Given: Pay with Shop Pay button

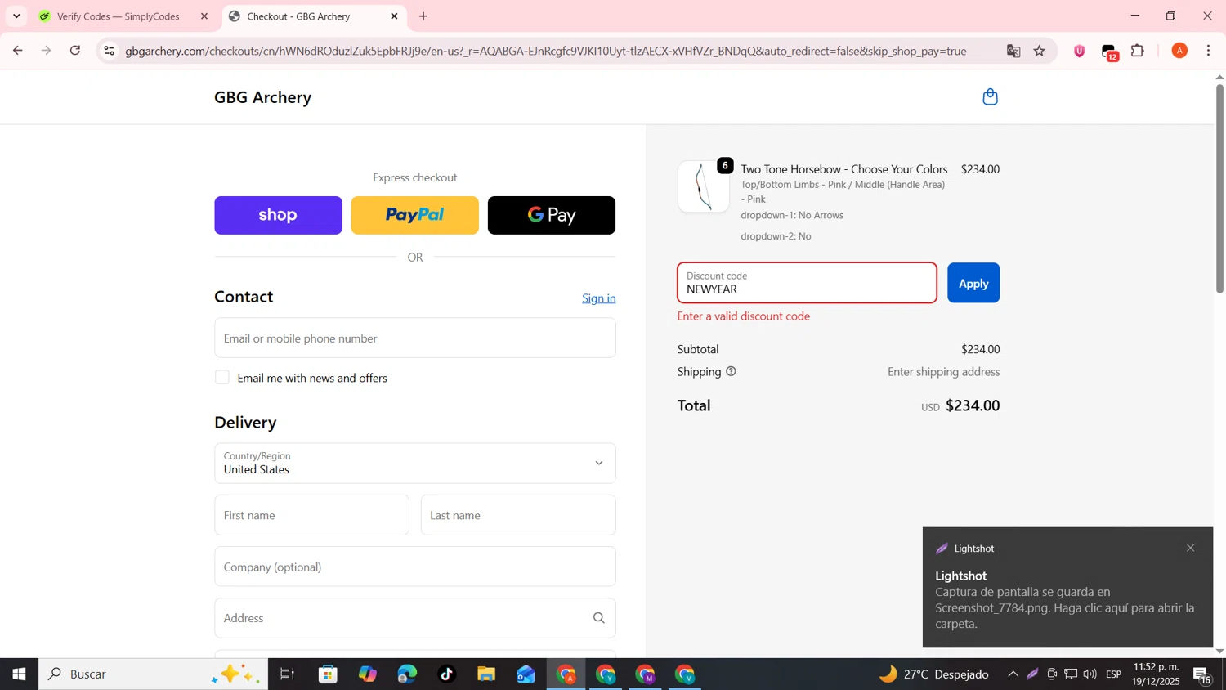Looking at the screenshot, I should [278, 215].
